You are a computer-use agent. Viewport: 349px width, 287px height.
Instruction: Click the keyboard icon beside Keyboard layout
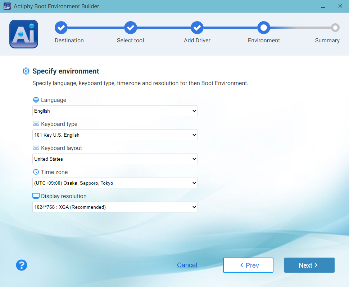coord(36,148)
